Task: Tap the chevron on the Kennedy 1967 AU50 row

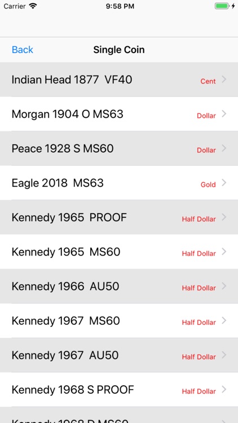Action: point(224,355)
